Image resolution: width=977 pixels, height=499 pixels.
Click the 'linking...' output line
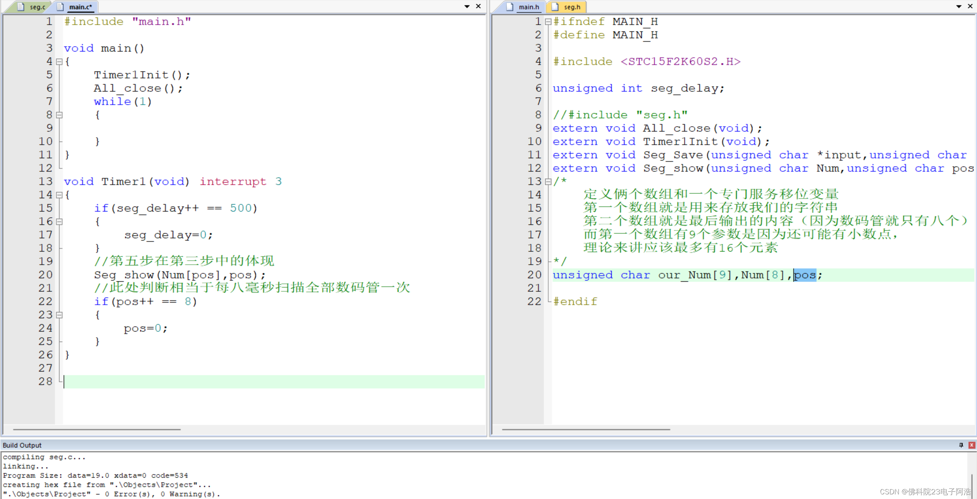tap(26, 466)
